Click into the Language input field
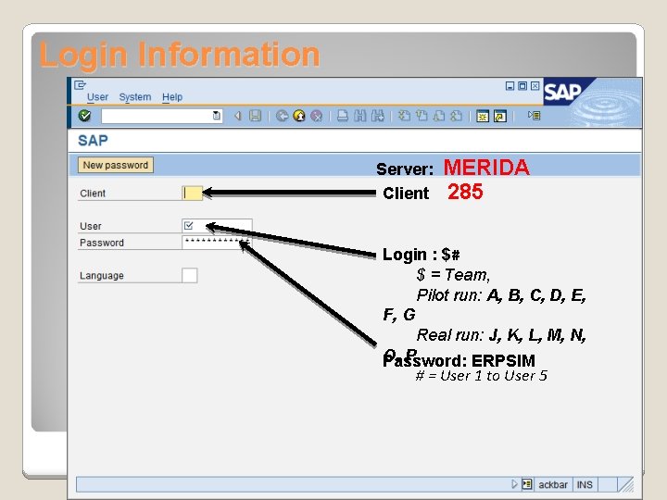 [190, 275]
